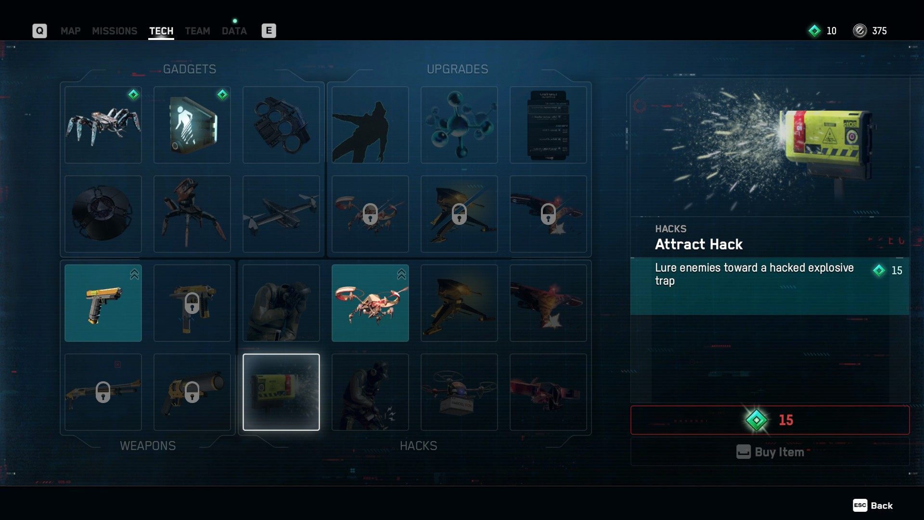Select the Attract Hack thumbnail
The width and height of the screenshot is (924, 520).
[281, 392]
